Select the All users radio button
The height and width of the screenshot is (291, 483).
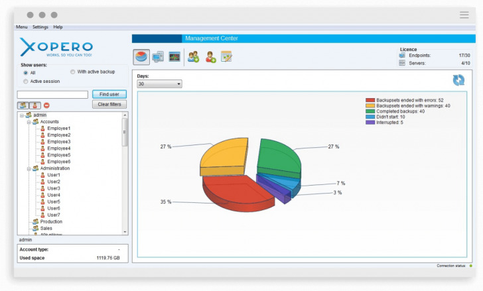point(25,73)
